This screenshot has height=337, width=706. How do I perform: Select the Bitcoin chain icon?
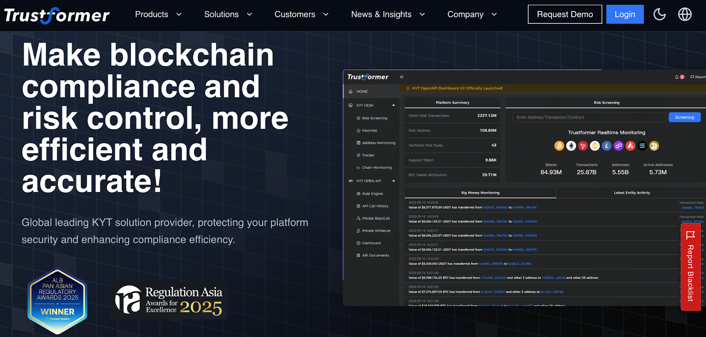pyautogui.click(x=559, y=146)
